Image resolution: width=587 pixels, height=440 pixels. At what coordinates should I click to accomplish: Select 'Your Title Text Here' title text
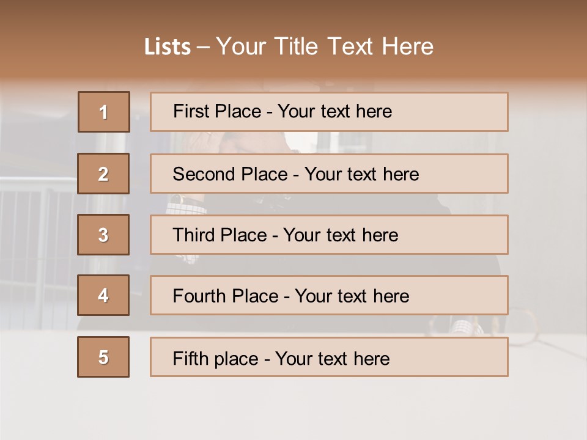[x=325, y=47]
